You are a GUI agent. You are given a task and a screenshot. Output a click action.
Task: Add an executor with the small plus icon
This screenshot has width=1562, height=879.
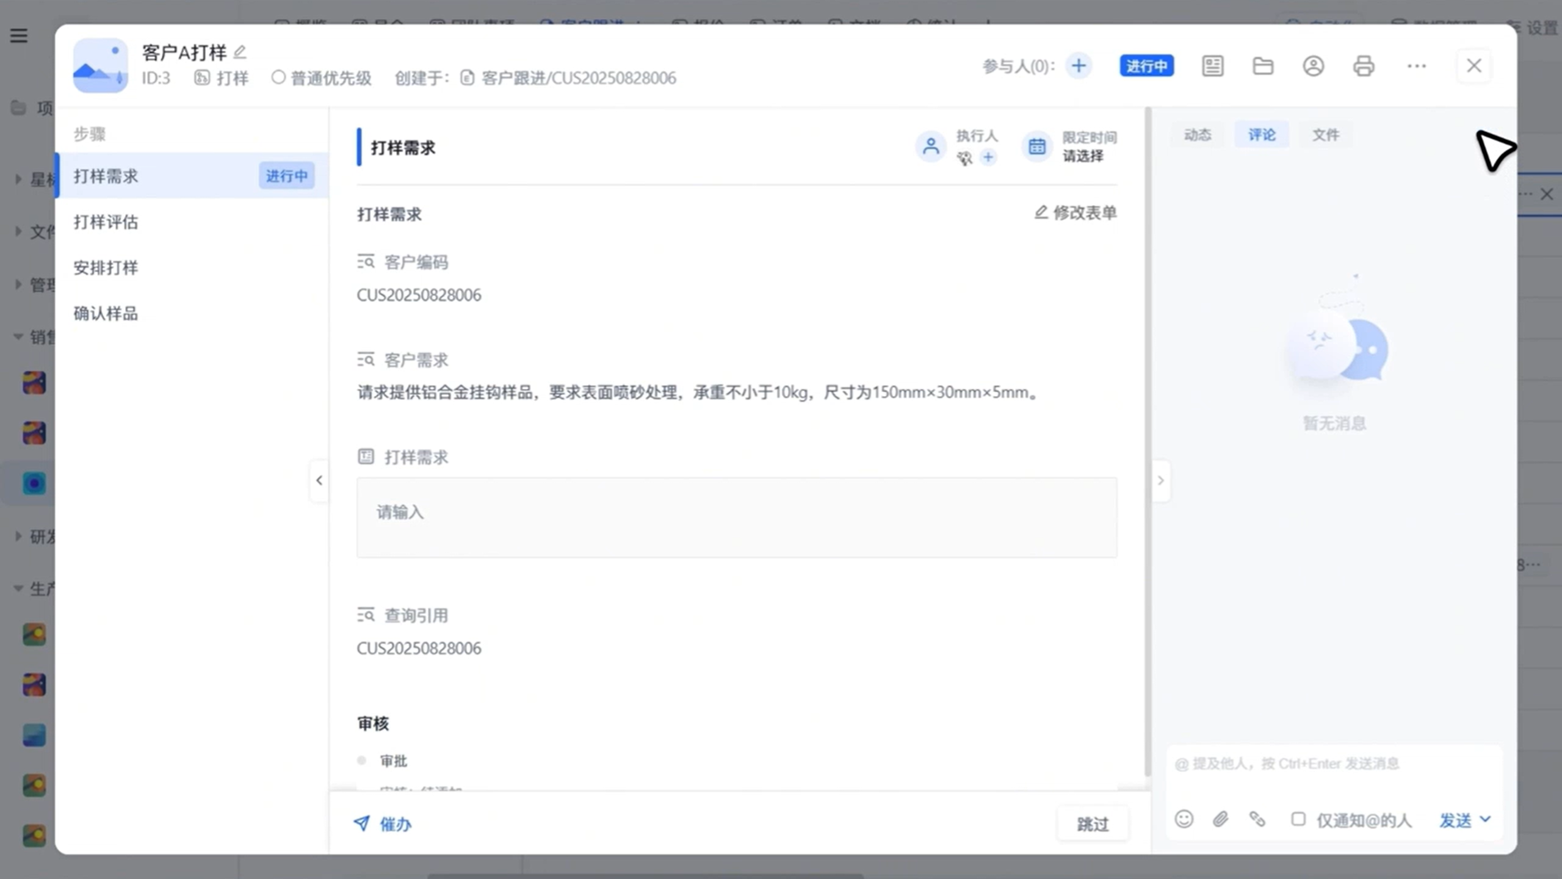988,157
